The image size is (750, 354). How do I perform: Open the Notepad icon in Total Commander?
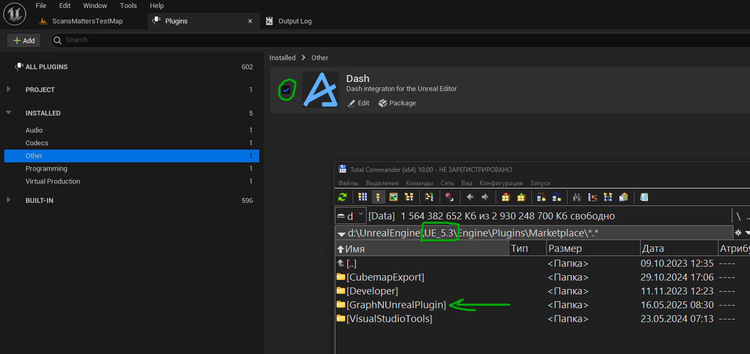644,197
